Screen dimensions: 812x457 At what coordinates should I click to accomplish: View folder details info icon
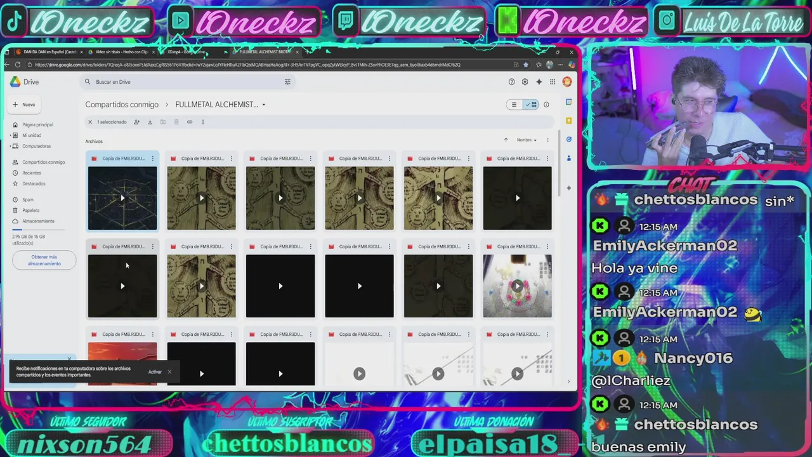(546, 105)
